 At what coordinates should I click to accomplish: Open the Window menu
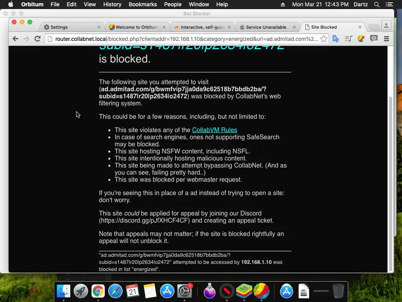pos(199,4)
